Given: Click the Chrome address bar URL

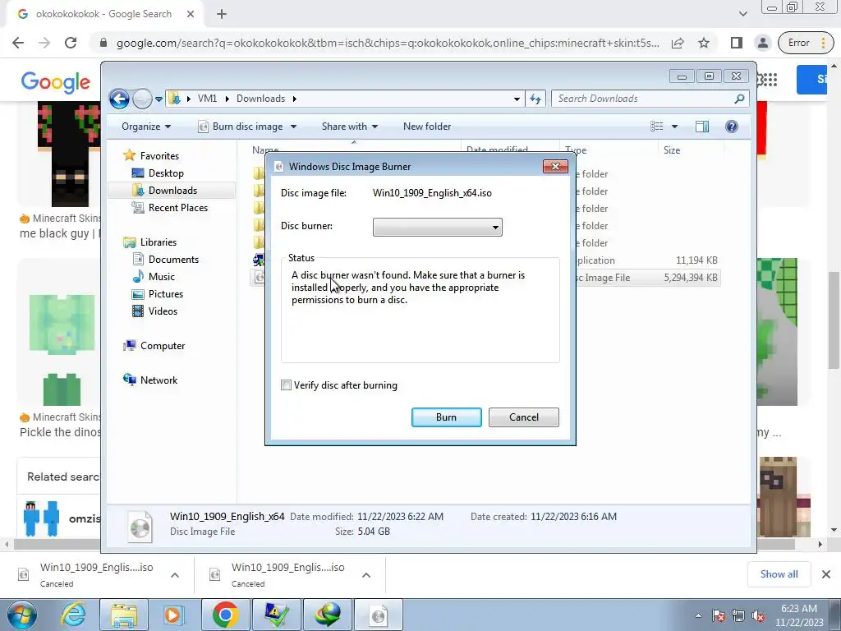Looking at the screenshot, I should (x=388, y=43).
